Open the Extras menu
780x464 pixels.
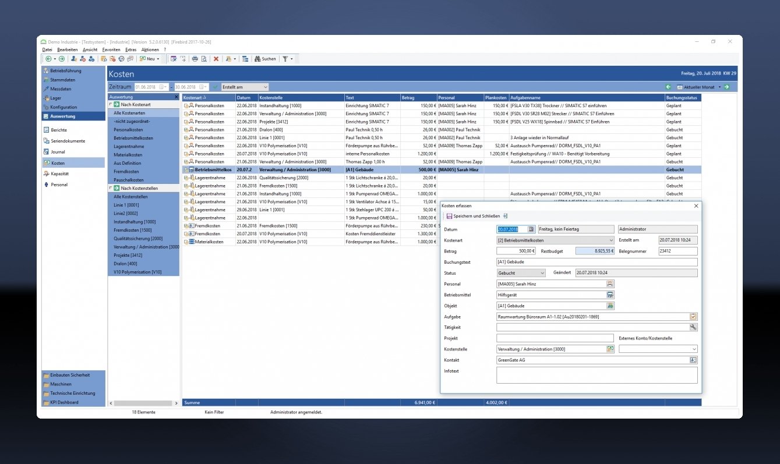pos(130,50)
